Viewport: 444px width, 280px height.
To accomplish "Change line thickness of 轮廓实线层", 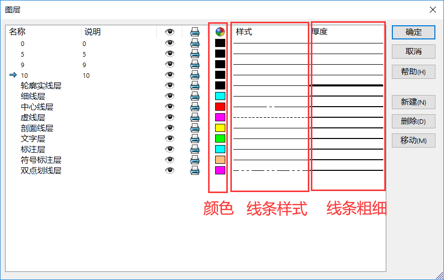I will click(347, 85).
